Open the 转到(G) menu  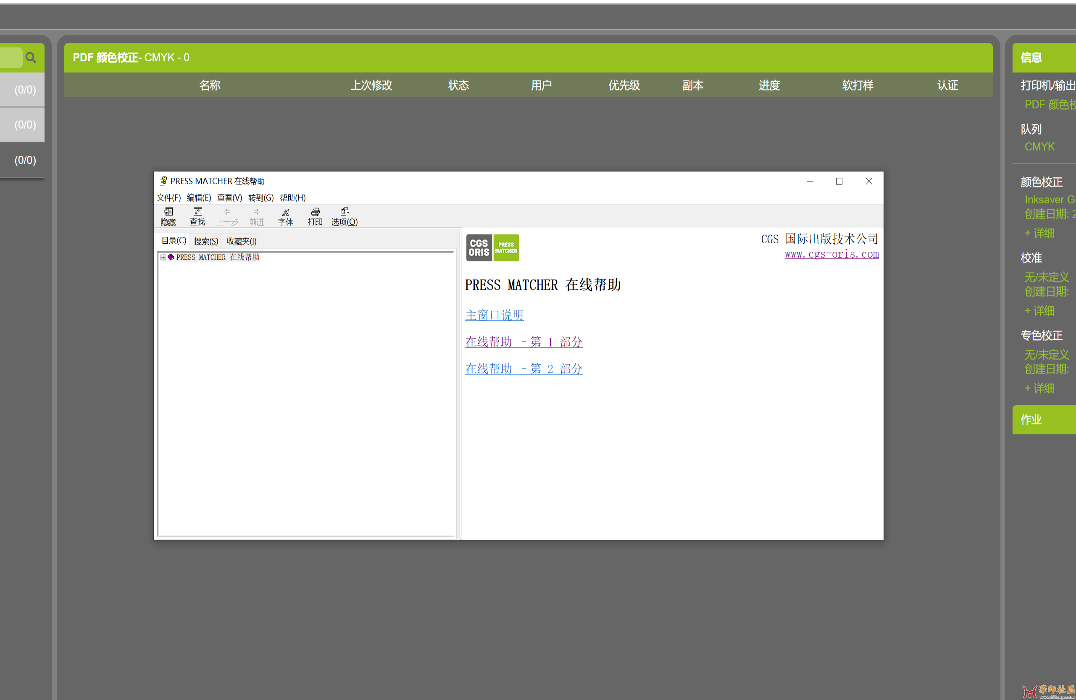pos(261,197)
